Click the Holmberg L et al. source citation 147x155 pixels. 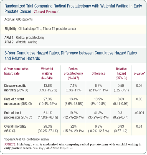73,146
